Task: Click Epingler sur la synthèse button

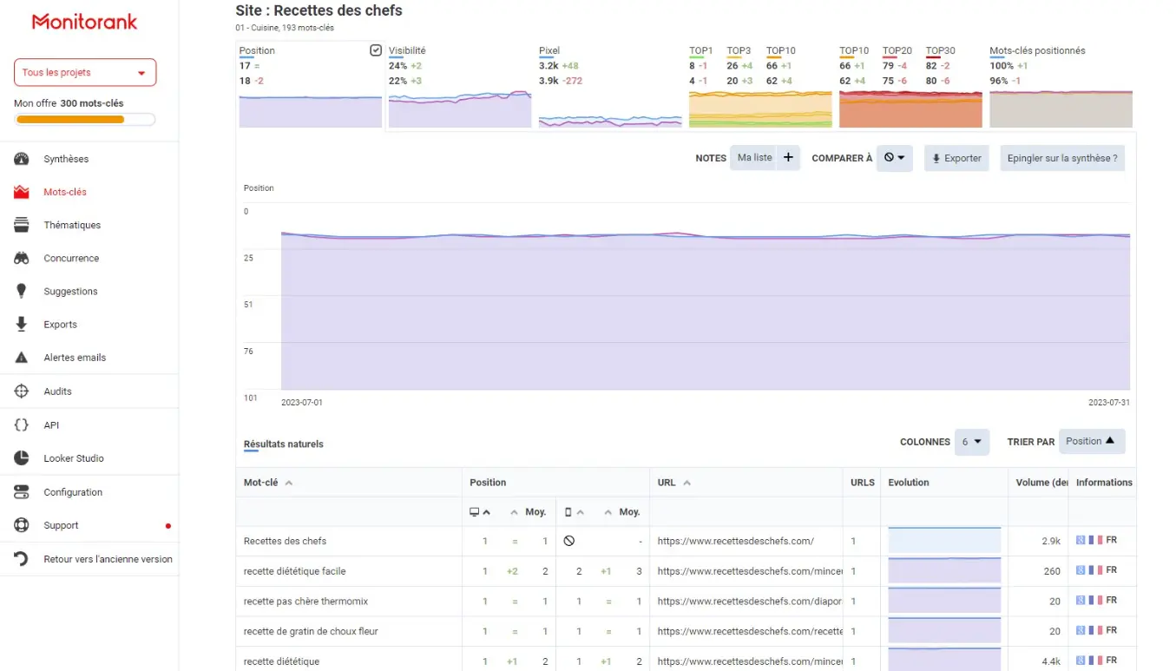Action: point(1061,158)
